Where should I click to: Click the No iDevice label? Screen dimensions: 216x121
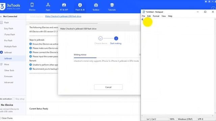coord(7,105)
